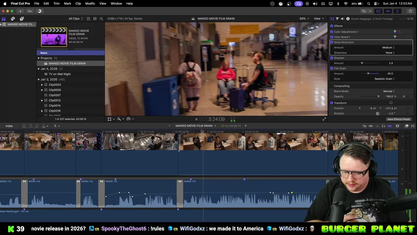The image size is (417, 235).
Task: Open the Mark menu
Action: (67, 4)
